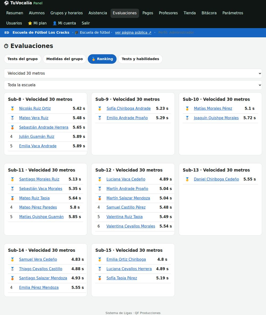266x315 pixels.
Task: Click silver medal icon for Joaquín Quishpe Morales
Action: [x=187, y=118]
